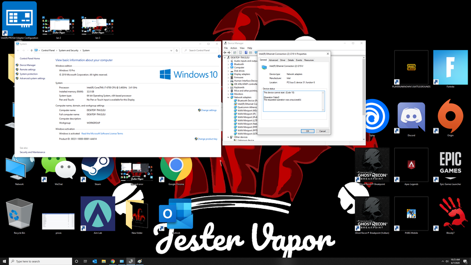Open Task View from the taskbar
471x265 pixels.
click(x=85, y=261)
